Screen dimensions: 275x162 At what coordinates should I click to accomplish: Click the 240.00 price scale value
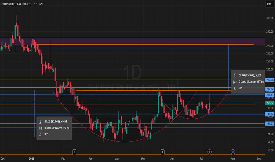pyautogui.click(x=270, y=69)
